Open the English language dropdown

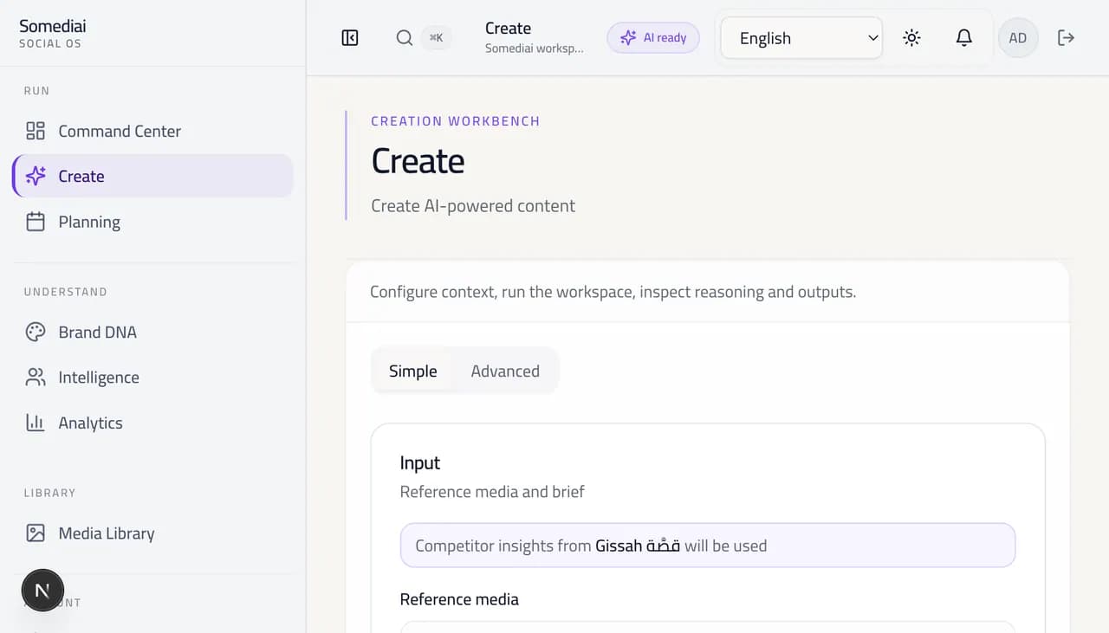pos(801,37)
